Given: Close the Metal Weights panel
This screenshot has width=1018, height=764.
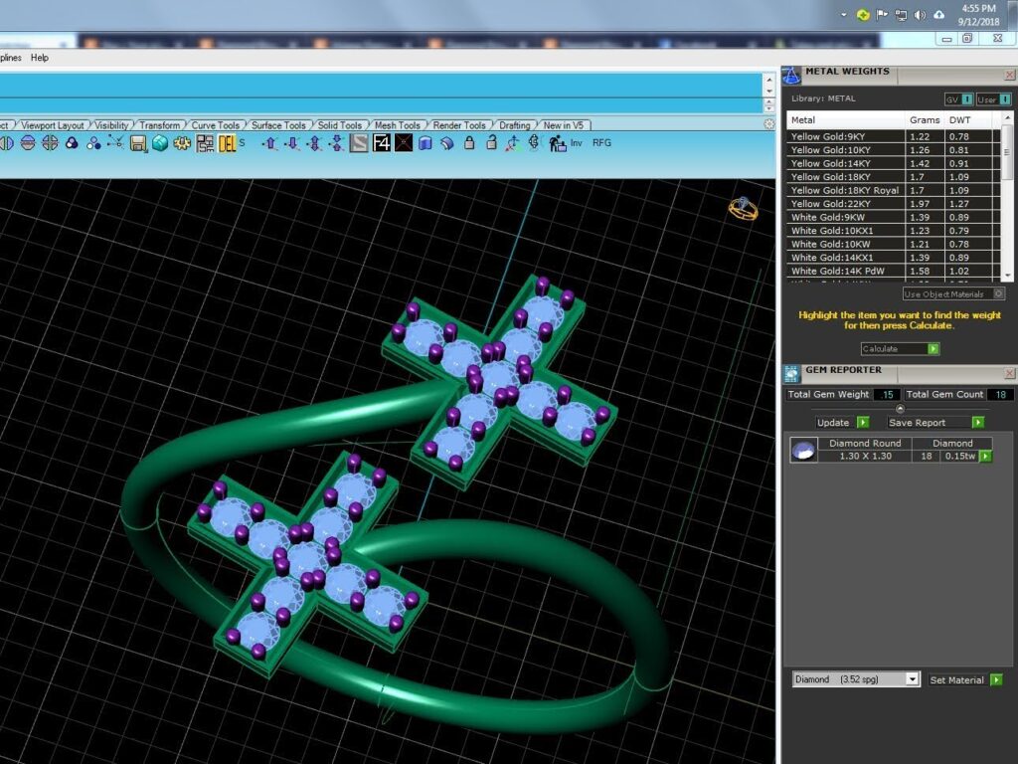Looking at the screenshot, I should point(1010,76).
